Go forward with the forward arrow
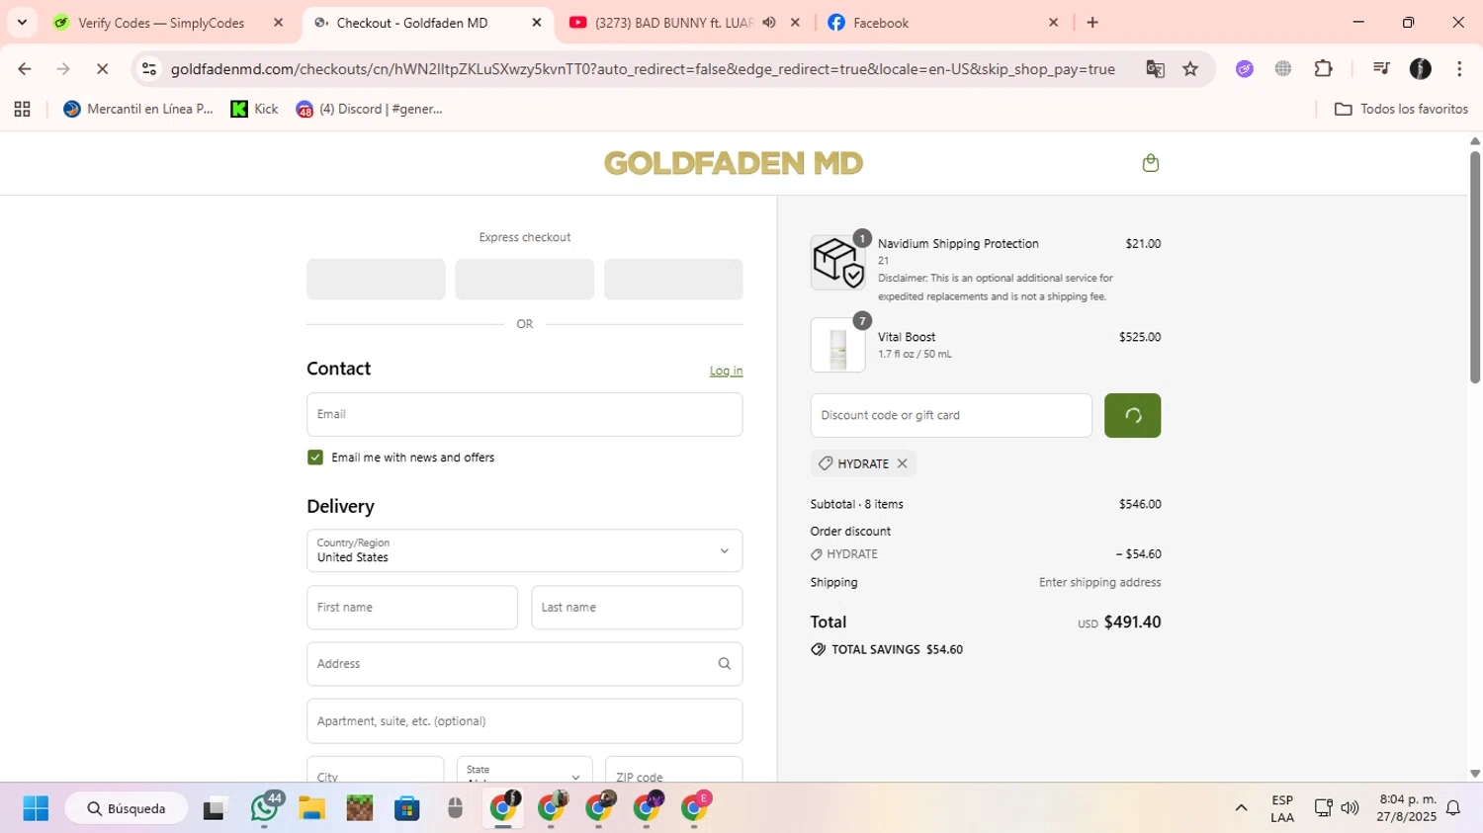The image size is (1483, 833). tap(63, 69)
